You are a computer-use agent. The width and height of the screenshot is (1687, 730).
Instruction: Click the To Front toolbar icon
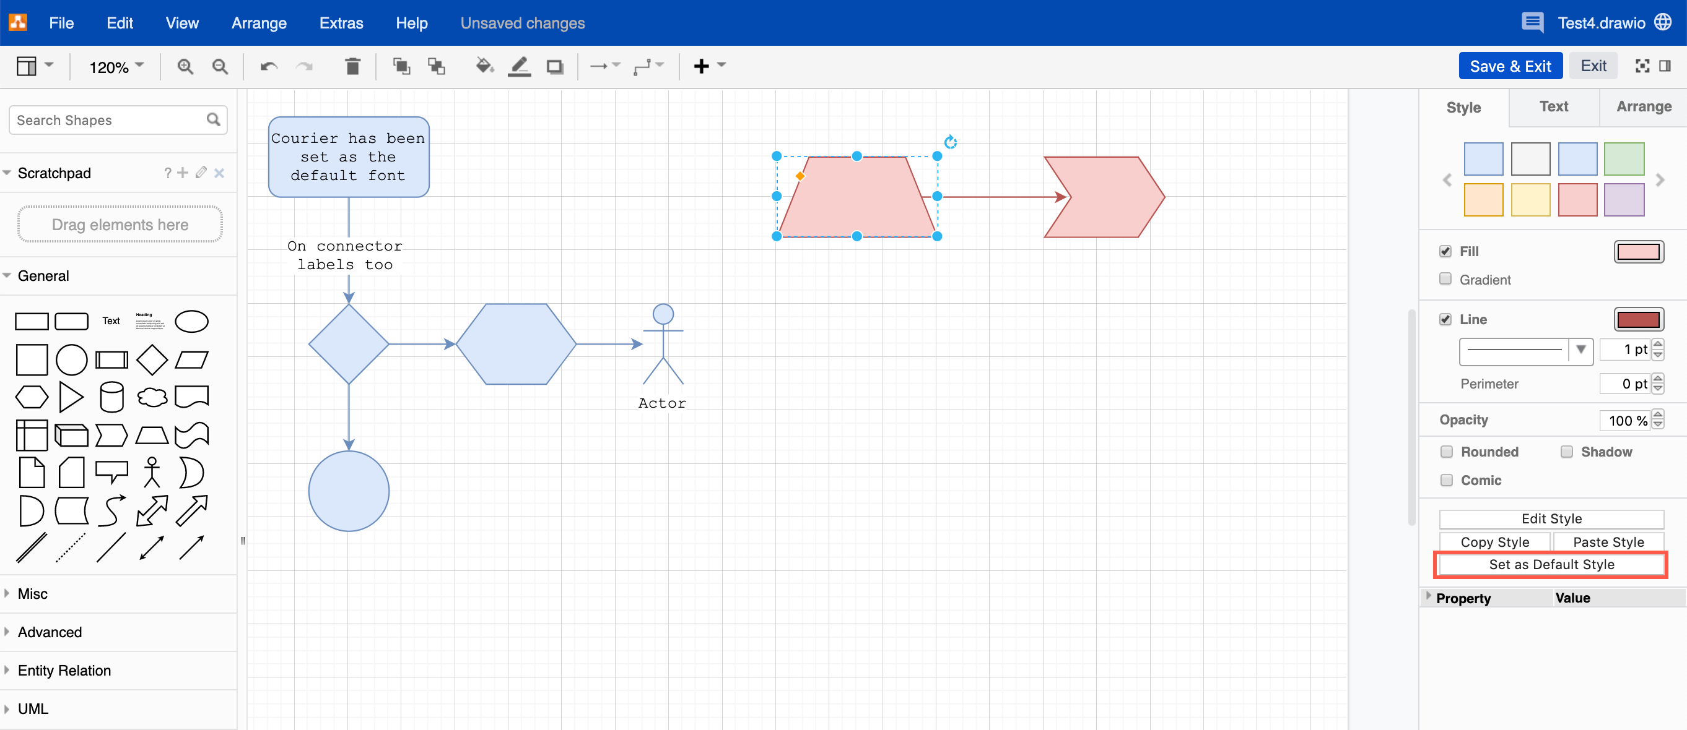pos(401,66)
